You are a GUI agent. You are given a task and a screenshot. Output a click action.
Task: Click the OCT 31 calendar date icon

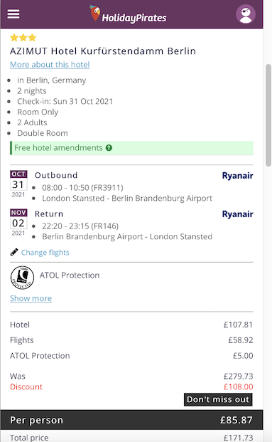tap(18, 184)
